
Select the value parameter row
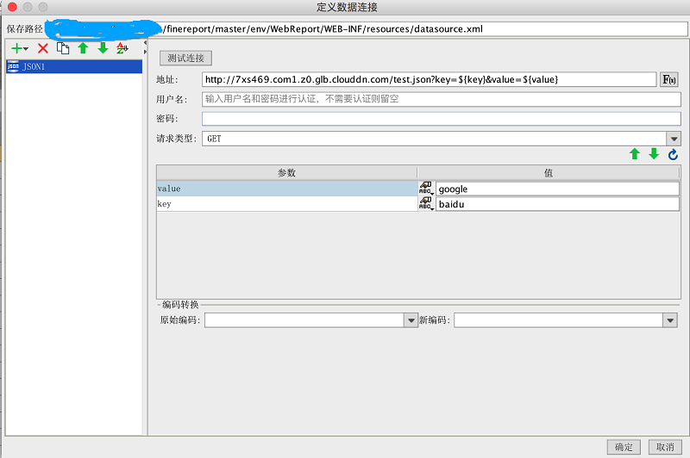point(287,189)
